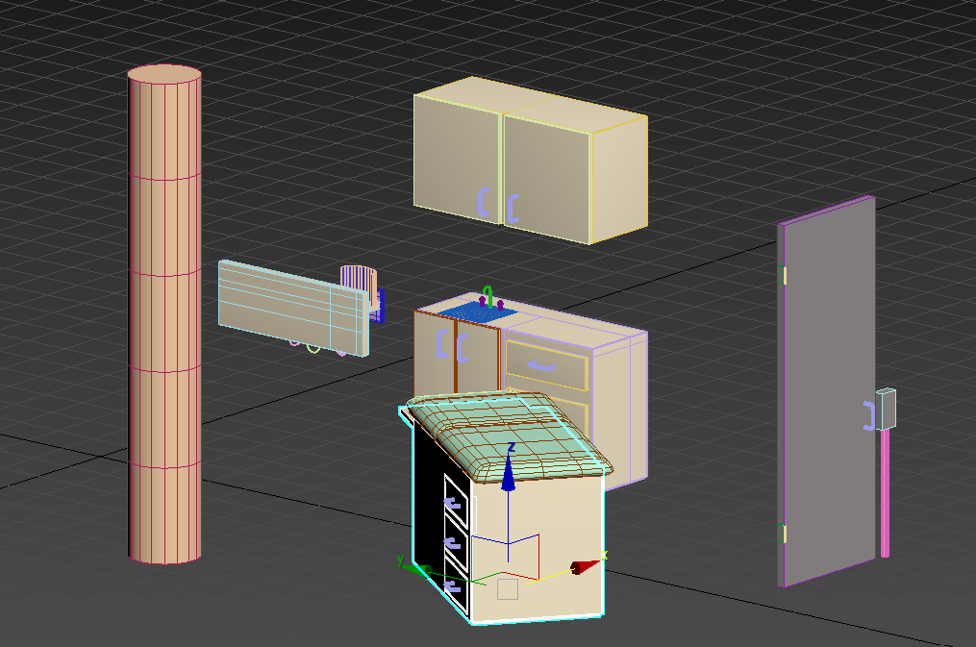Click the blue Z axis arrow of the gizmo
The height and width of the screenshot is (647, 976).
(509, 473)
